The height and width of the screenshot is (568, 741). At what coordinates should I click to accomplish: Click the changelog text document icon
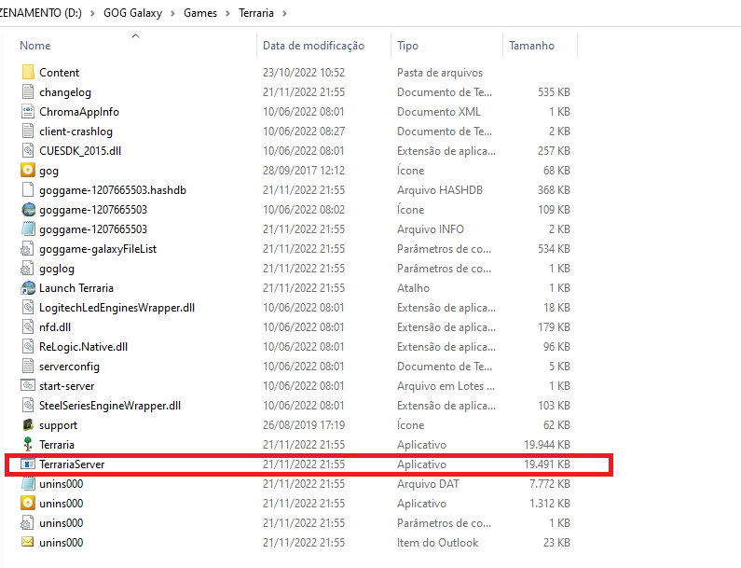pyautogui.click(x=28, y=91)
